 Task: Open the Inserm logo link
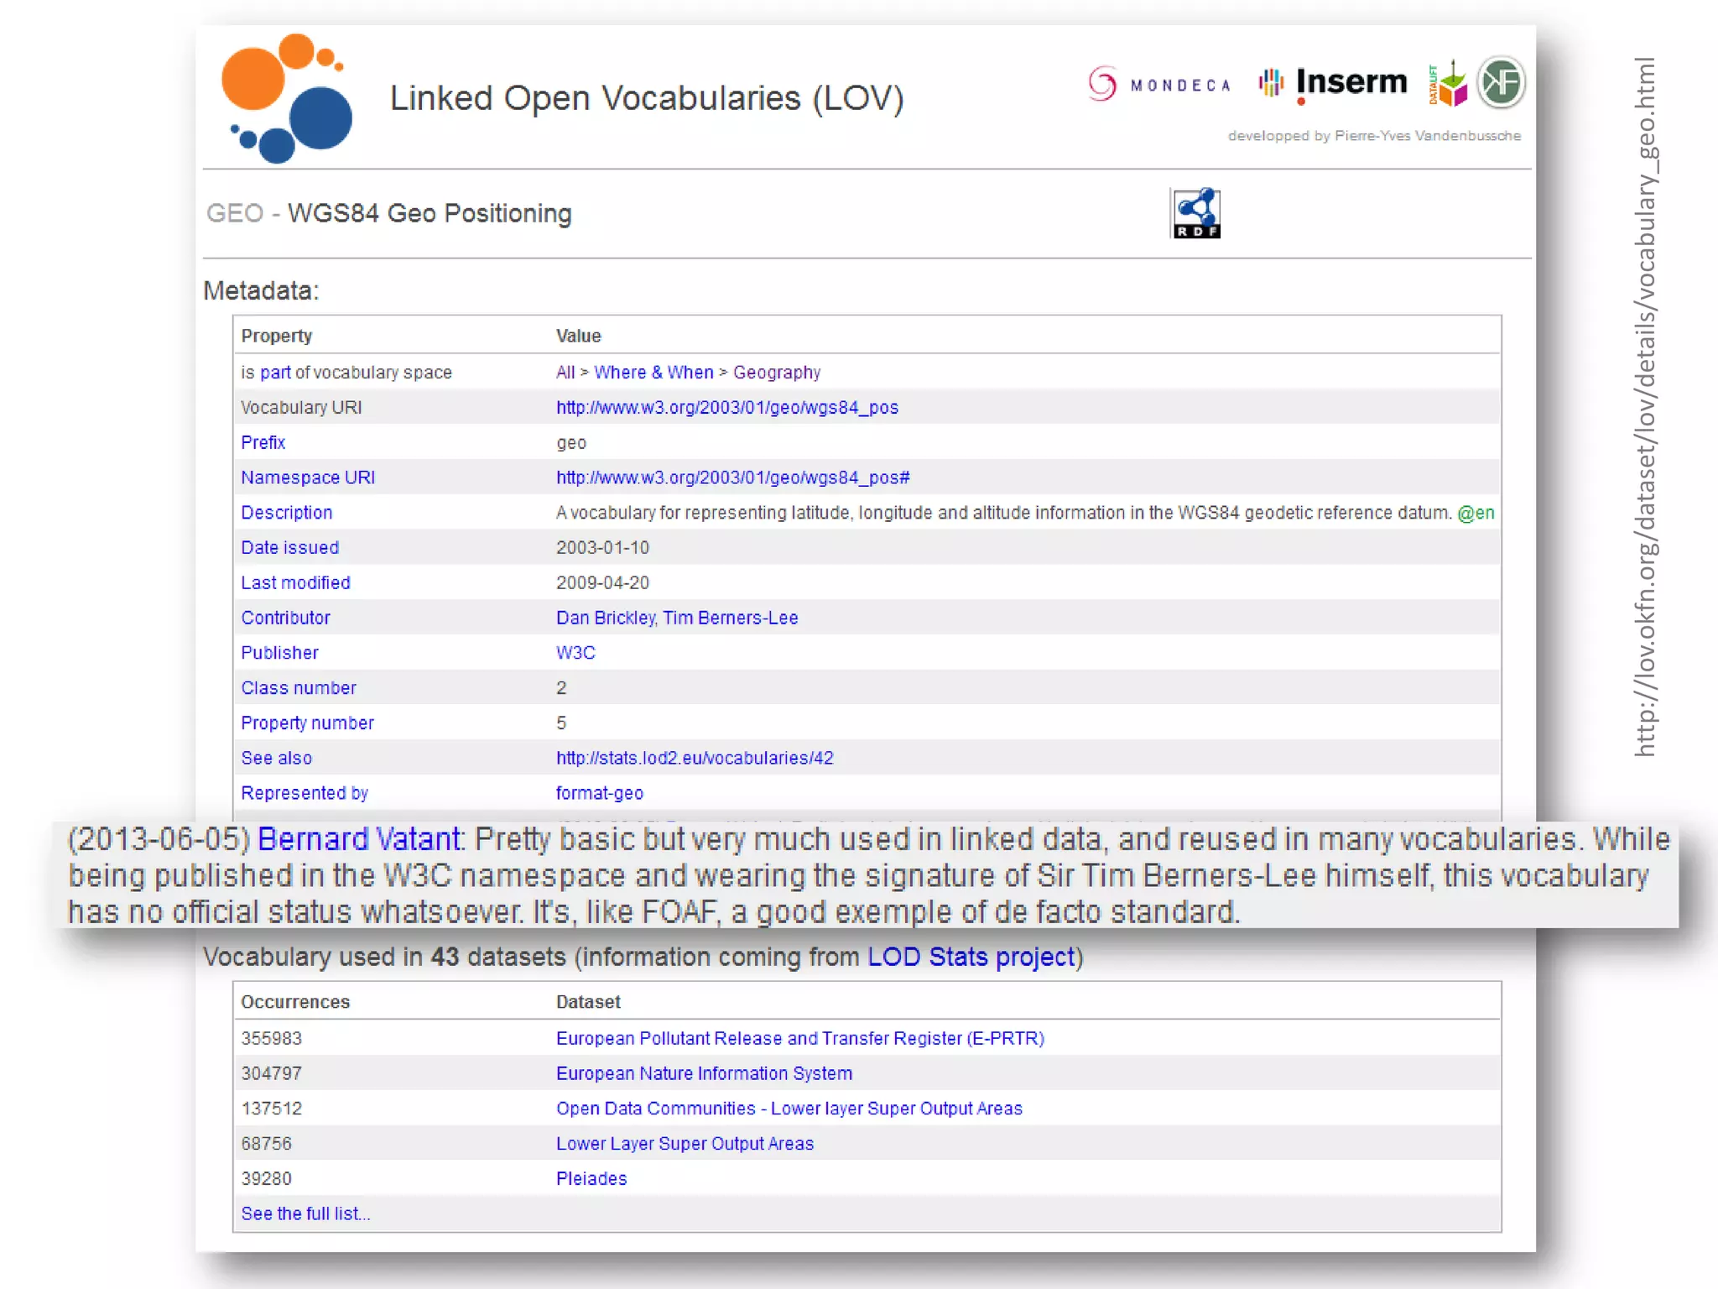pyautogui.click(x=1333, y=83)
